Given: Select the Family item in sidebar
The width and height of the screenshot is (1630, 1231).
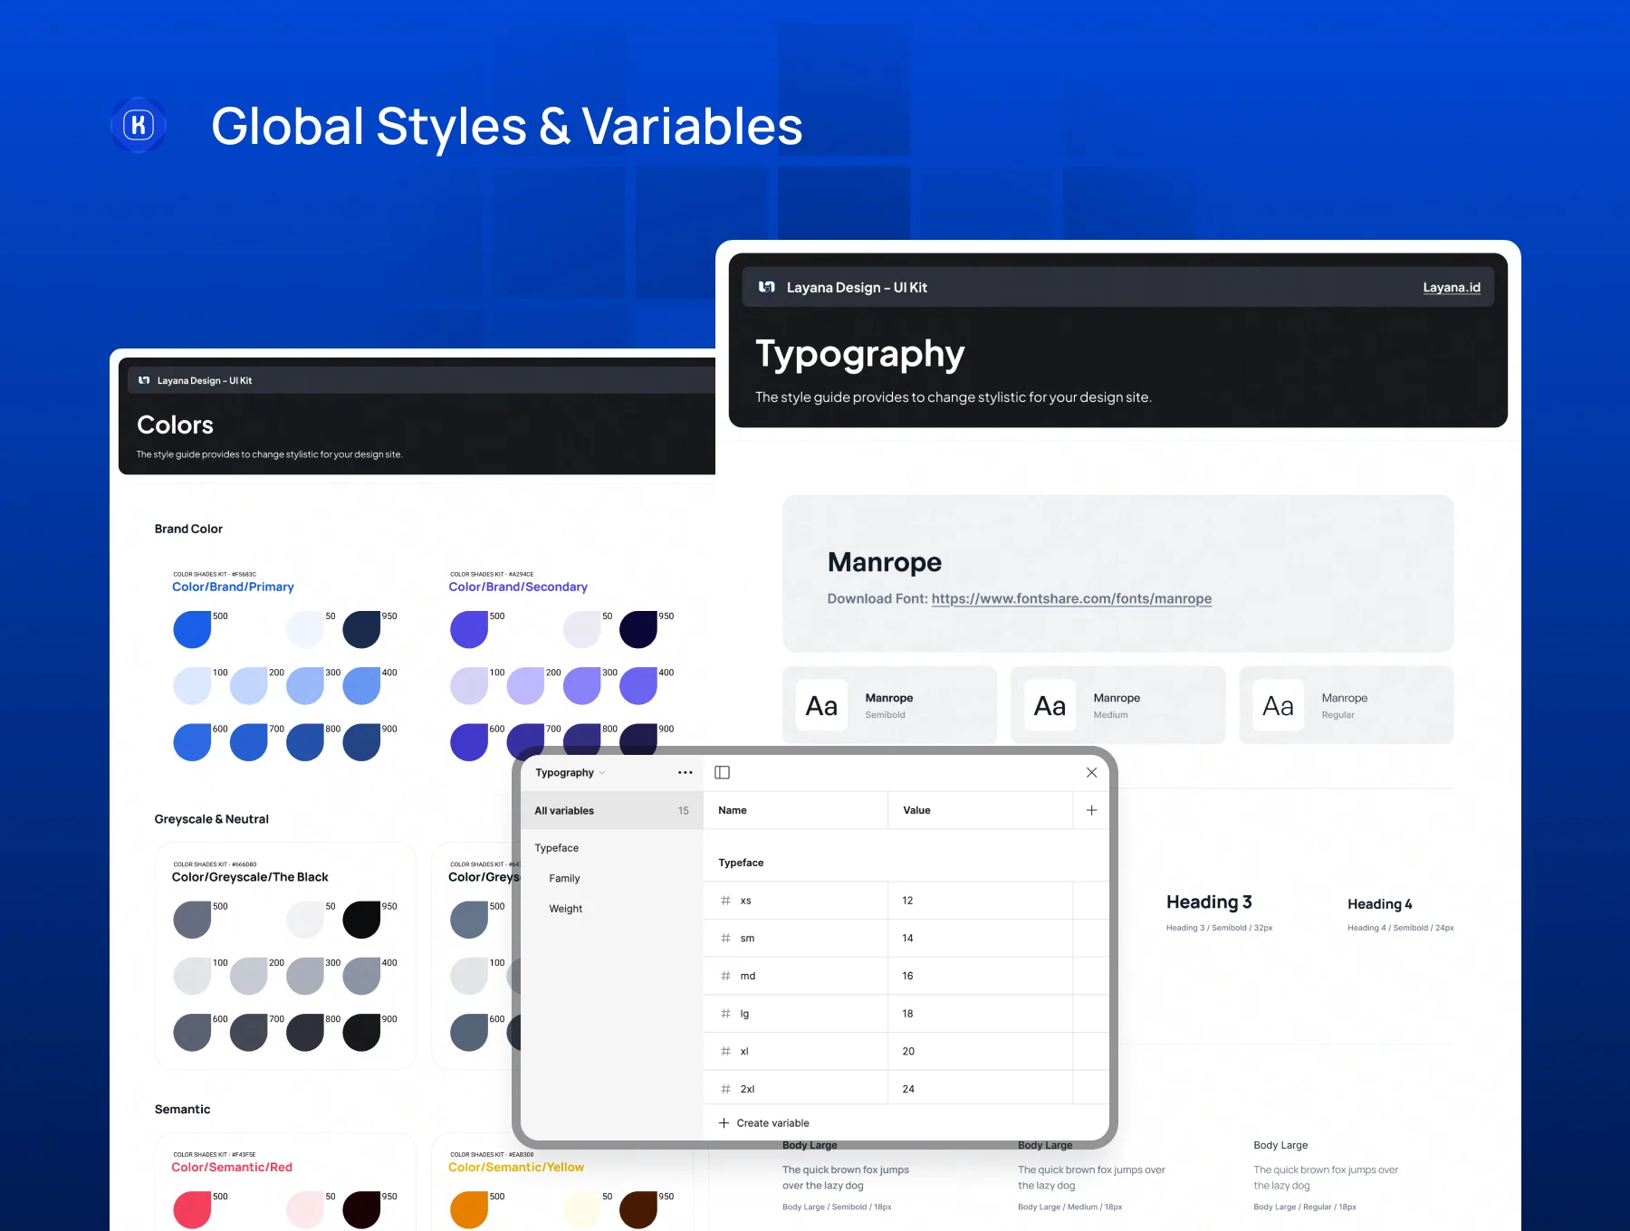Looking at the screenshot, I should point(564,878).
